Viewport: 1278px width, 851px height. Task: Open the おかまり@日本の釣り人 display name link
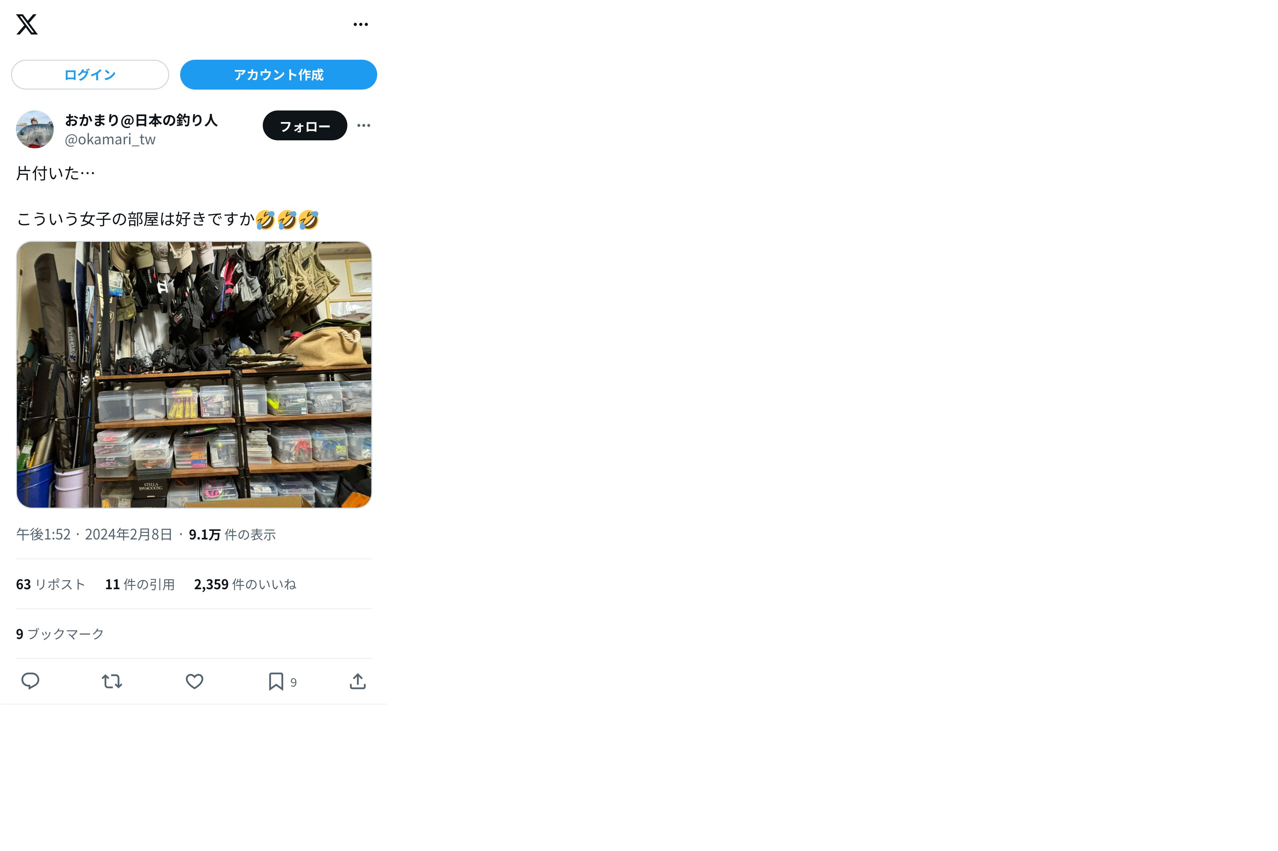(x=141, y=120)
